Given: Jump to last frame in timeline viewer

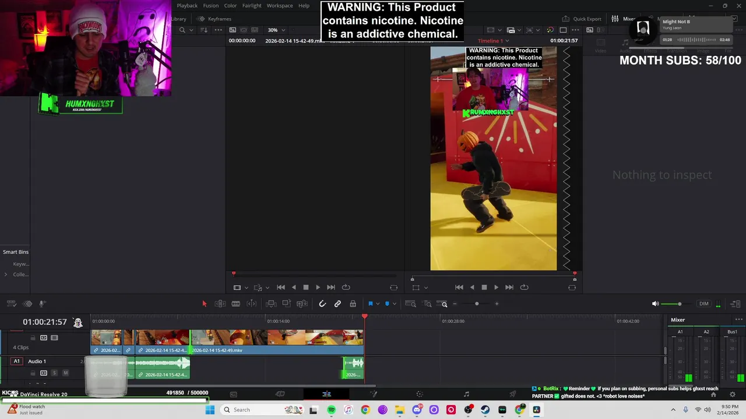Looking at the screenshot, I should point(509,287).
